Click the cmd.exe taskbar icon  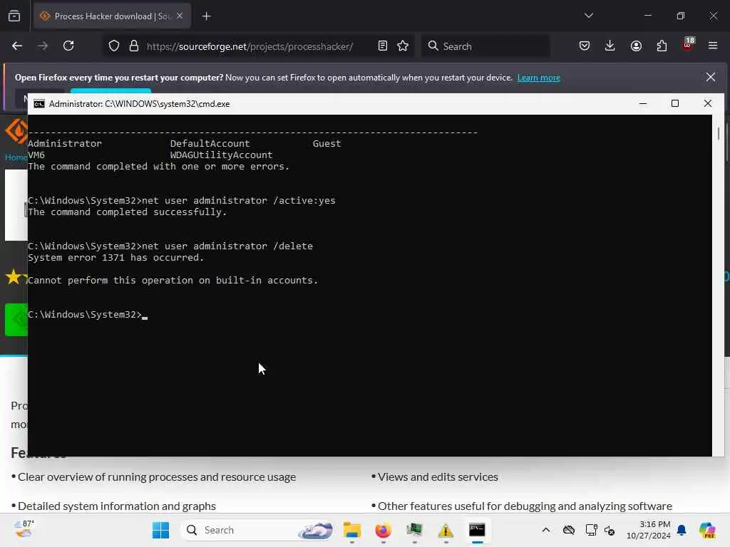coord(477,530)
